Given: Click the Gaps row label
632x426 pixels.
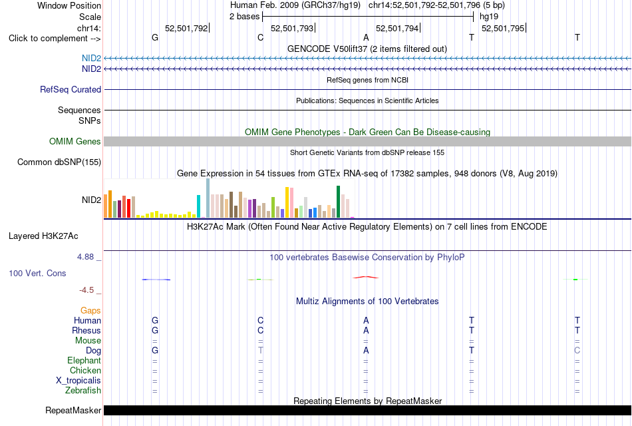Looking at the screenshot, I should tap(90, 311).
